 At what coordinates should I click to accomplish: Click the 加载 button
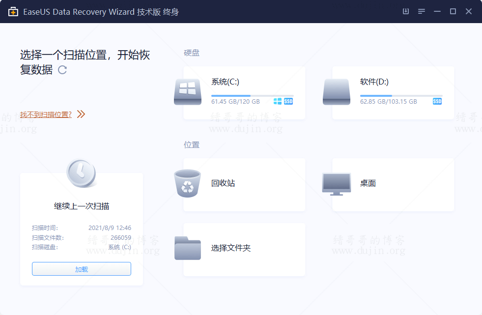pos(82,269)
